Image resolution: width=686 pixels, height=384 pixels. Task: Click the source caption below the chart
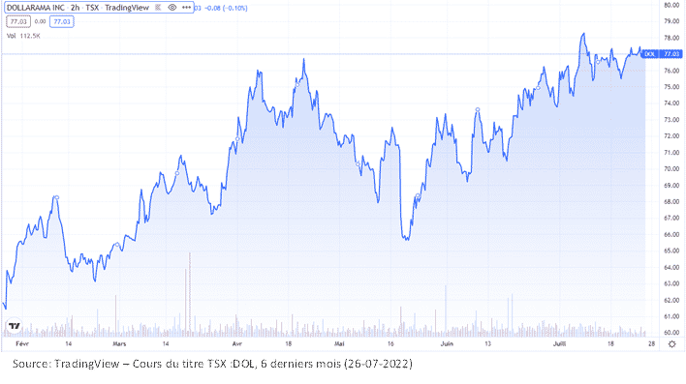212,364
